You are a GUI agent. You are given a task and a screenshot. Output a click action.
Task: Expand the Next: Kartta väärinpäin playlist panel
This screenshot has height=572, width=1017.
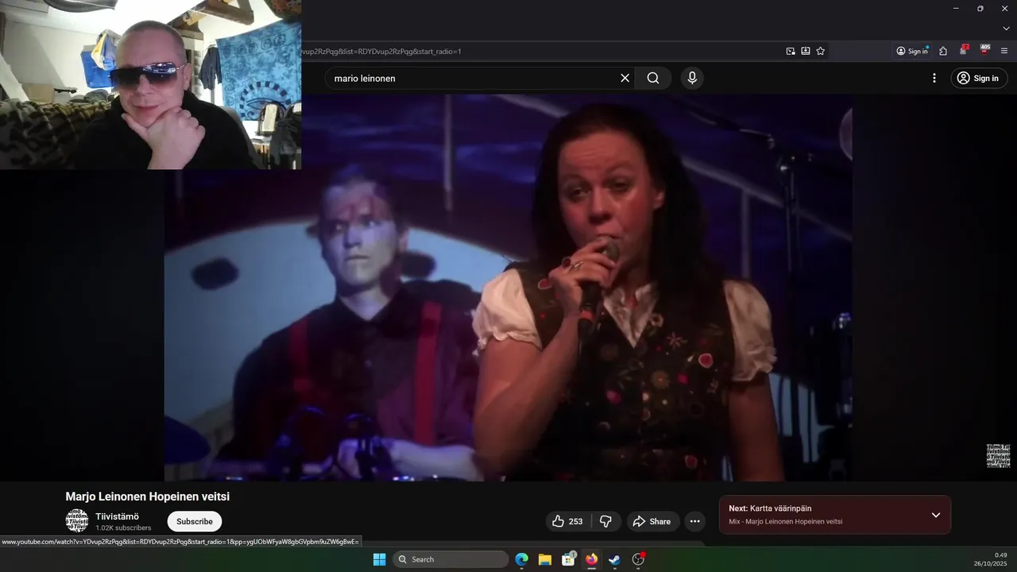click(936, 515)
